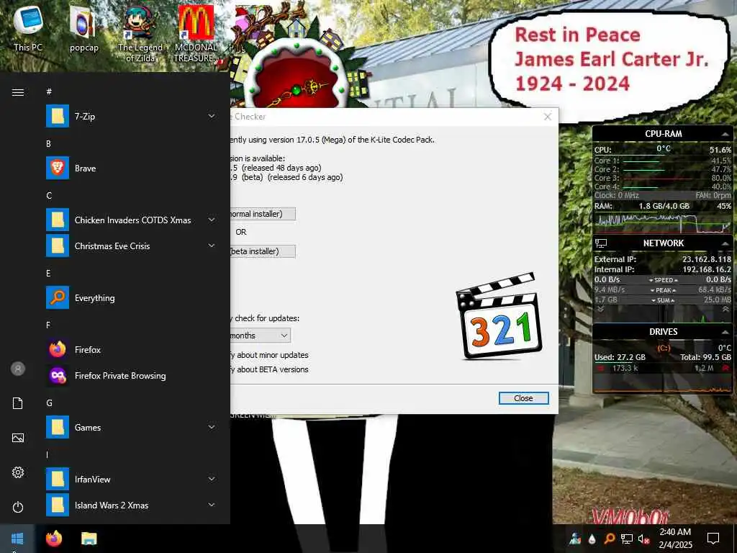Open Settings gear in Start sidebar
Viewport: 737px width, 553px height.
(18, 472)
